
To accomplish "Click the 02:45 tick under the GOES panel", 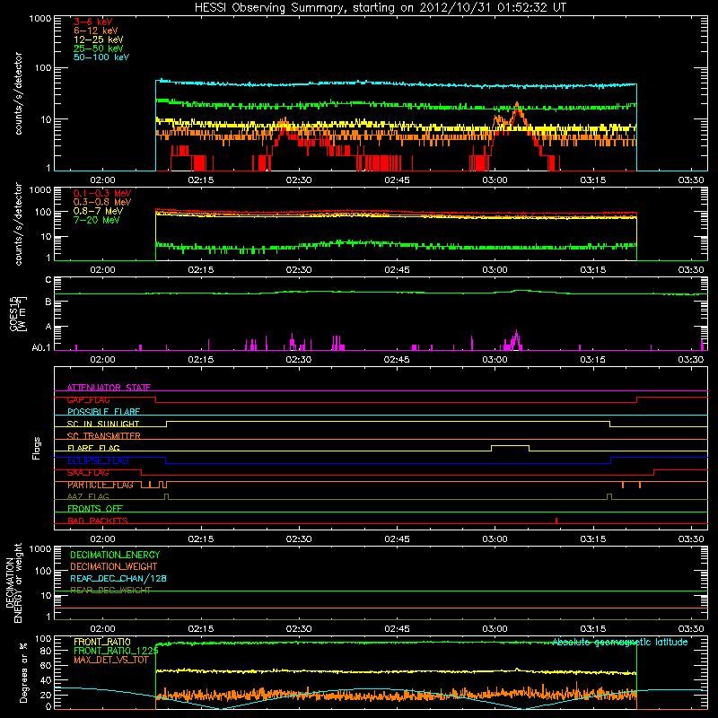I will coord(397,360).
